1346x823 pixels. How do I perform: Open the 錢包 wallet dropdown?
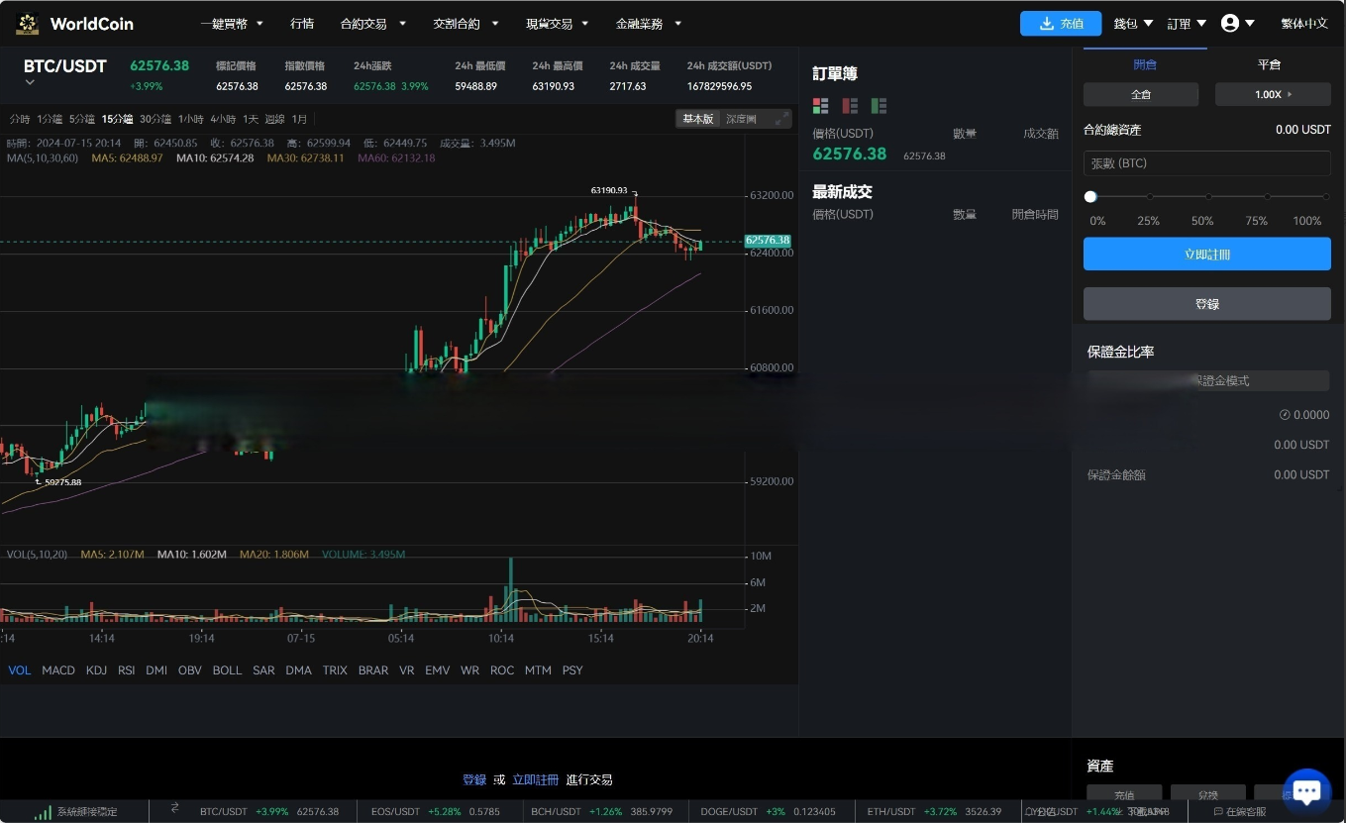pos(1132,23)
